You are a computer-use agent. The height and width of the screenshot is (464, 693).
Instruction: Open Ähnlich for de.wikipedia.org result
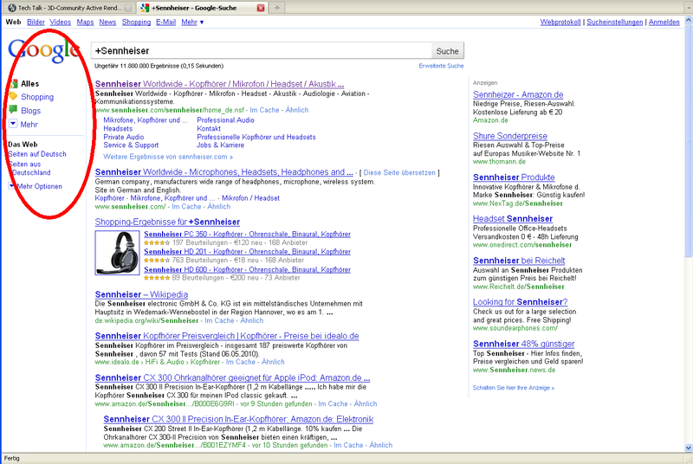pyautogui.click(x=251, y=320)
